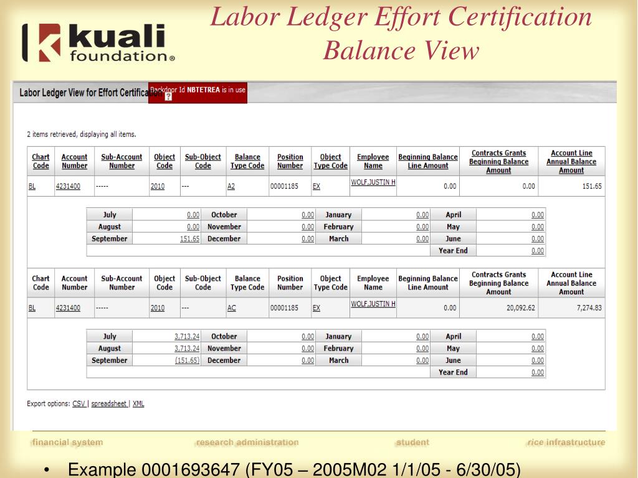Click rice infrastructure footer label
Image resolution: width=638 pixels, height=478 pixels.
(x=566, y=443)
